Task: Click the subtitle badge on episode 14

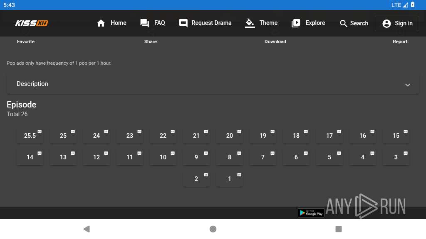Action: point(40,154)
